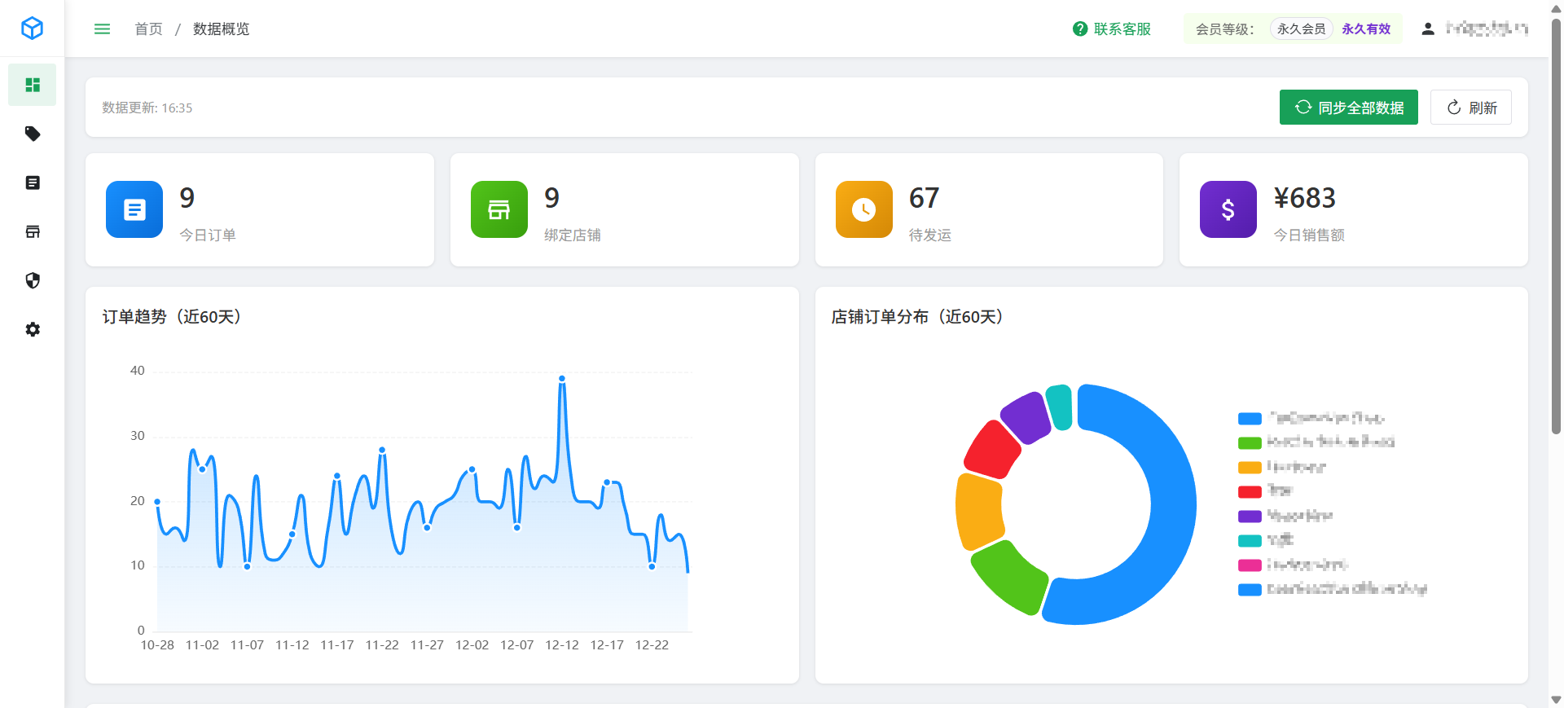The height and width of the screenshot is (708, 1564).
Task: Toggle the teal legend swatch
Action: point(1250,541)
